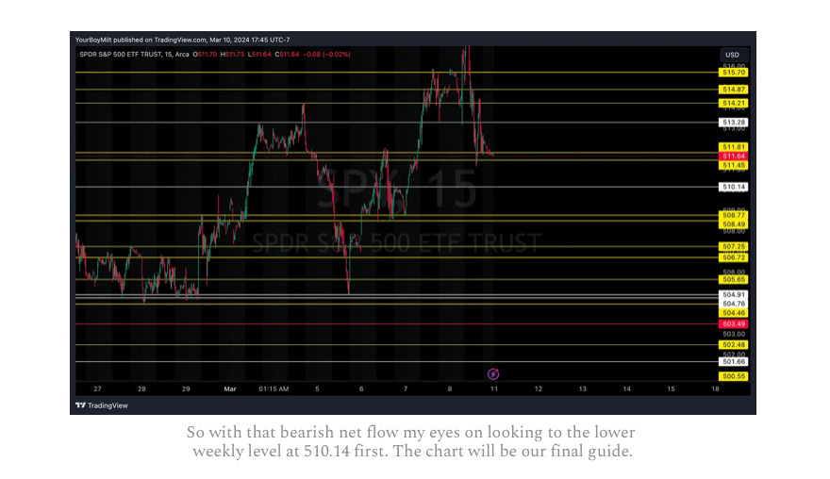This screenshot has width=830, height=479.
Task: Click the red 511.64 current price label
Action: click(733, 157)
